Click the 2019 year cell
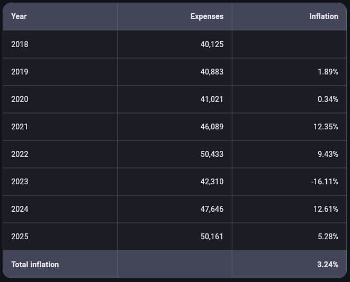Viewport: 350px width, 282px height. point(20,72)
